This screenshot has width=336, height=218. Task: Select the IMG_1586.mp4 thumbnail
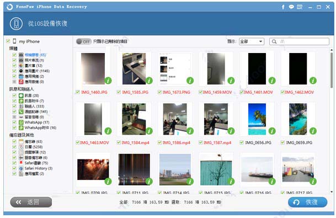pyautogui.click(x=175, y=119)
